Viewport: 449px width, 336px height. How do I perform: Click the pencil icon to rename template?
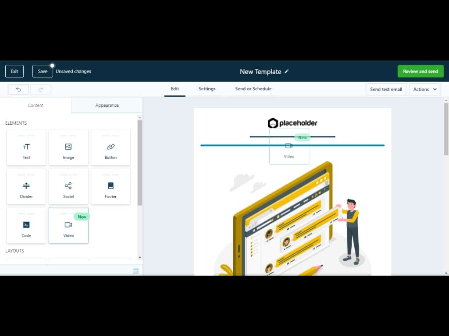point(287,71)
